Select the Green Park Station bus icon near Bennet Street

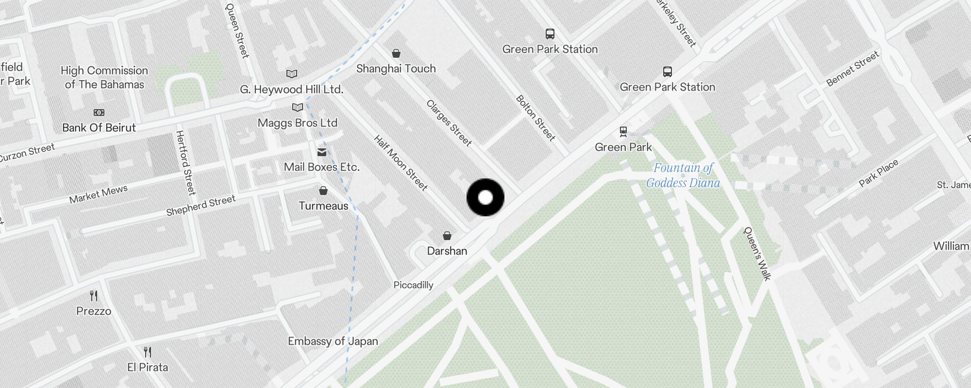click(x=668, y=72)
